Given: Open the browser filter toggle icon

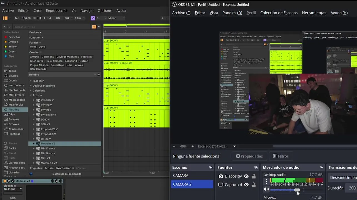Looking at the screenshot, I should 94,27.
